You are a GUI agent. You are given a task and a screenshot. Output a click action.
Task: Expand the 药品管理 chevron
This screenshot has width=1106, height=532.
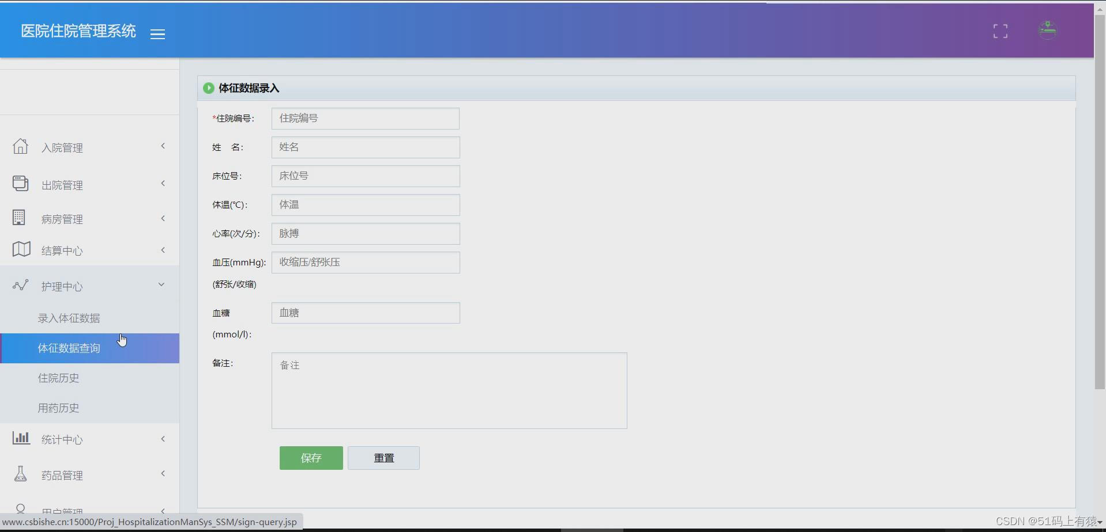(x=163, y=474)
